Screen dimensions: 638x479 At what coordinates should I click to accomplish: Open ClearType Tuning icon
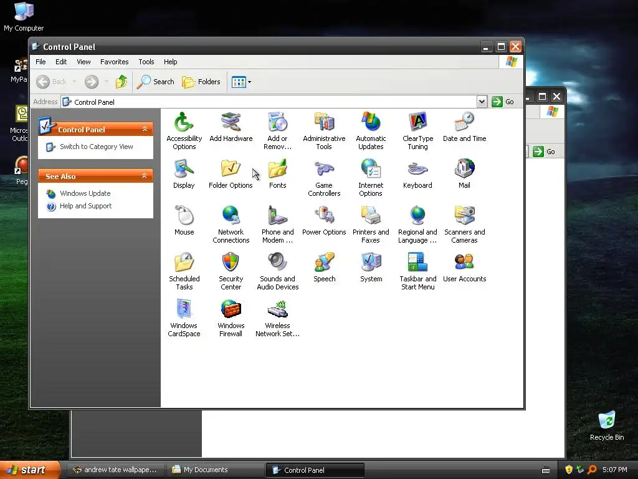coord(417,122)
